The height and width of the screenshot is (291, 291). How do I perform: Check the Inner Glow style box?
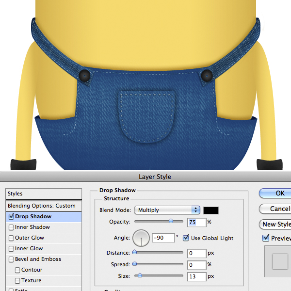(x=11, y=249)
